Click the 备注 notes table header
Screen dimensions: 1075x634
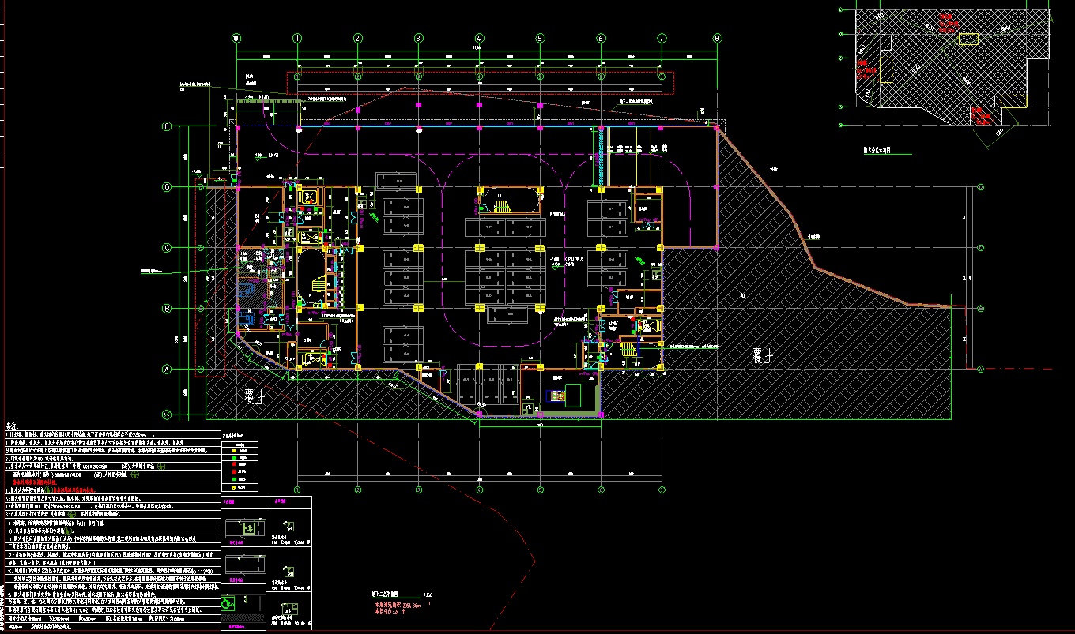pyautogui.click(x=12, y=426)
